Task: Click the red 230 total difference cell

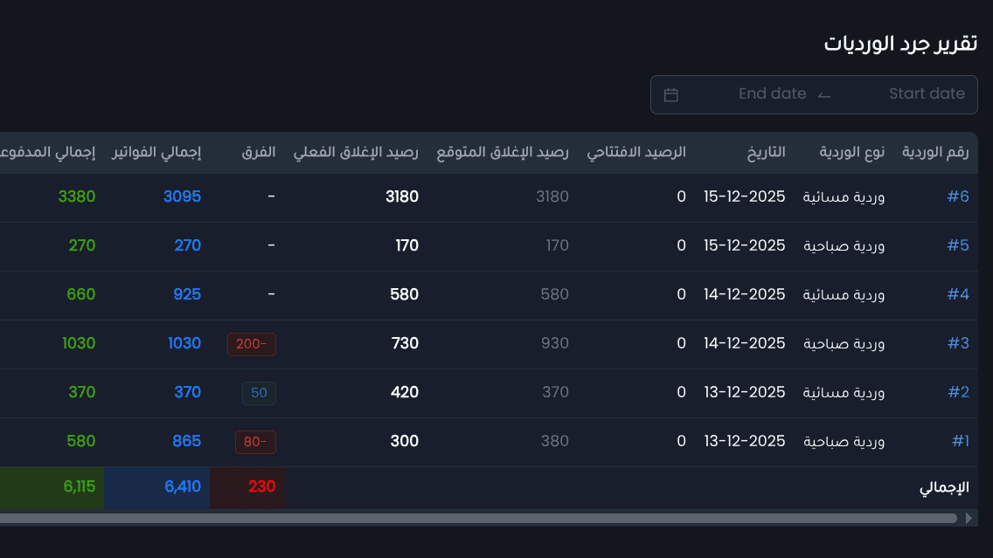Action: point(247,487)
